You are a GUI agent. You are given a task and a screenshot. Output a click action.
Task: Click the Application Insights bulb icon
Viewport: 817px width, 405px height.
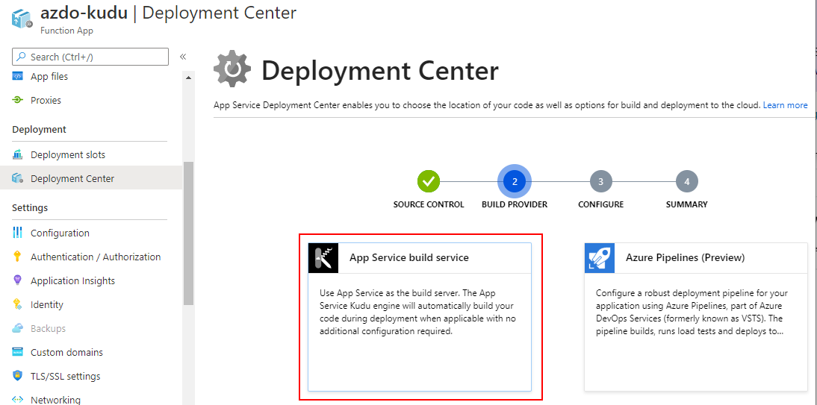pos(18,280)
